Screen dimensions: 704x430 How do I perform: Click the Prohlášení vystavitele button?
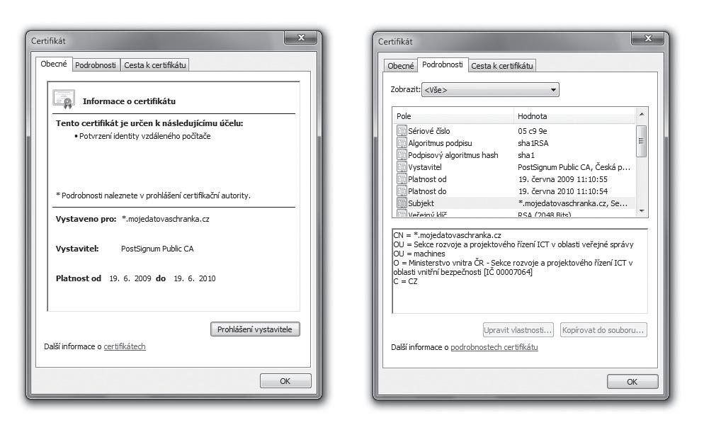pyautogui.click(x=254, y=329)
